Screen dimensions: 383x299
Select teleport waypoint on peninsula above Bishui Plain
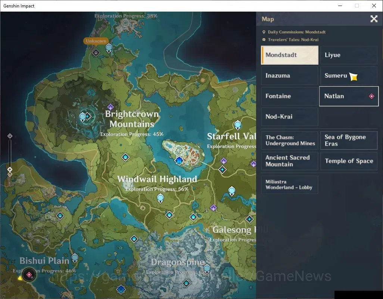pyautogui.click(x=60, y=216)
